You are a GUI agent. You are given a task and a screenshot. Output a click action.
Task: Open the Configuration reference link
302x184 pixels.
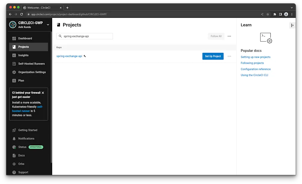(256, 69)
